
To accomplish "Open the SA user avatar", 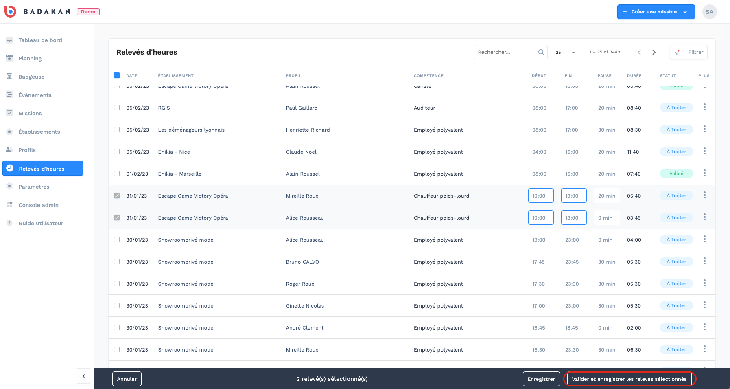I will 709,12.
